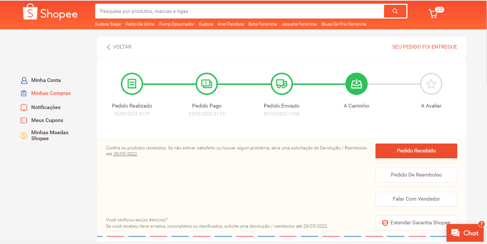Image resolution: width=487 pixels, height=244 pixels.
Task: Open the shopping cart icon
Action: (432, 13)
